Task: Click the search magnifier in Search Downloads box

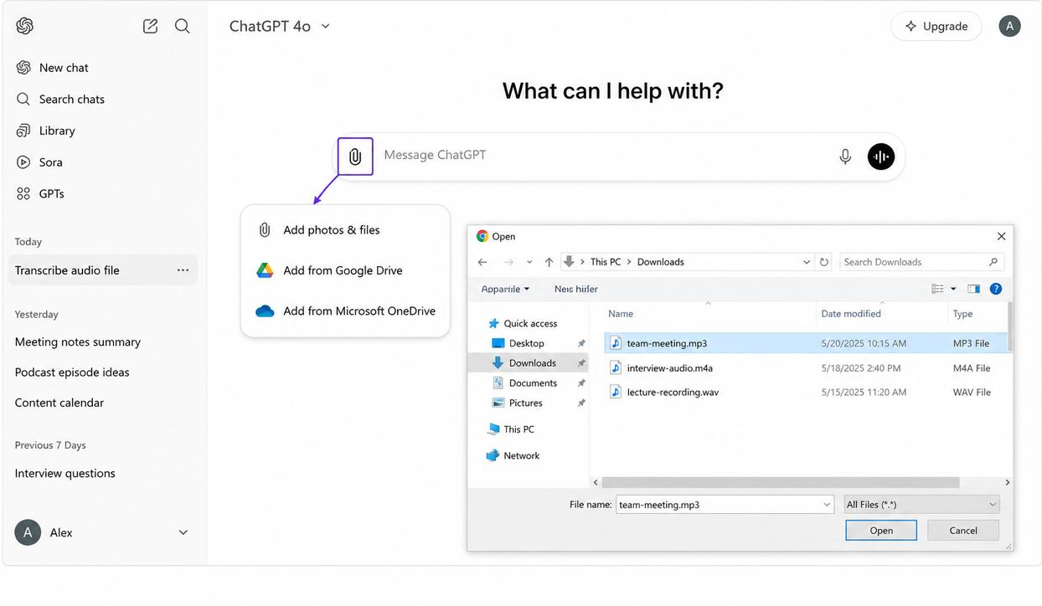Action: [x=993, y=262]
